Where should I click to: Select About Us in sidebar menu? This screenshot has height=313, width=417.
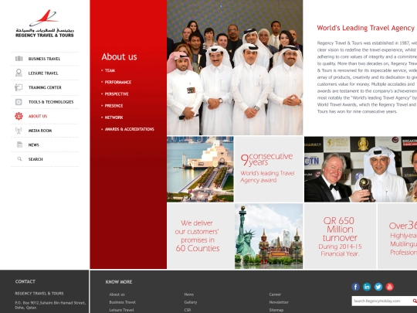38,116
